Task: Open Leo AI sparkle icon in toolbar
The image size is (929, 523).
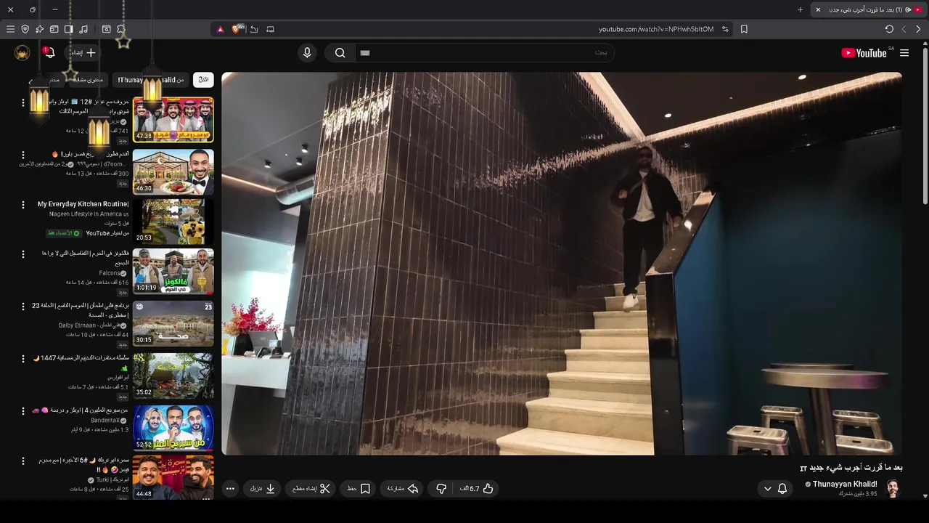Action: 39,29
